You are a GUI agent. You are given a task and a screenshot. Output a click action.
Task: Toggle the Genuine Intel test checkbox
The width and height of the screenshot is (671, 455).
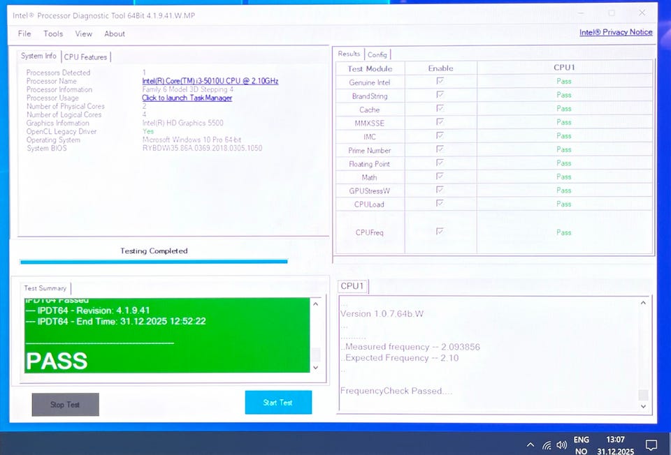click(x=440, y=82)
